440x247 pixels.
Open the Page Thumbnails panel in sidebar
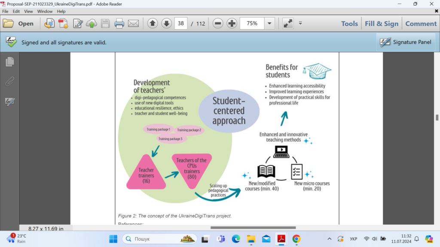[x=9, y=62]
